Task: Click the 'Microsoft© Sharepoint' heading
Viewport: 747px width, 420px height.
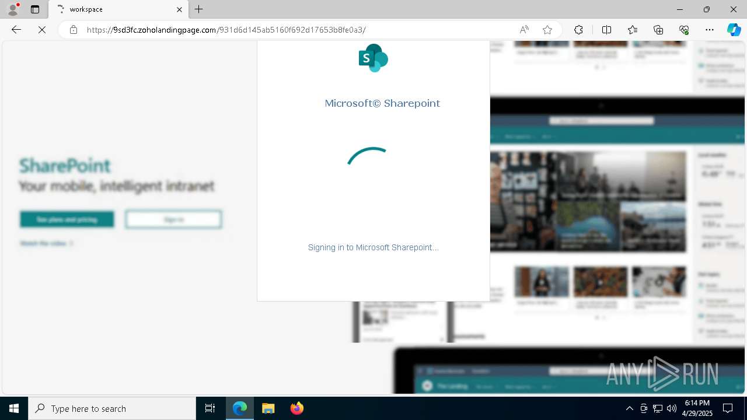Action: [382, 103]
